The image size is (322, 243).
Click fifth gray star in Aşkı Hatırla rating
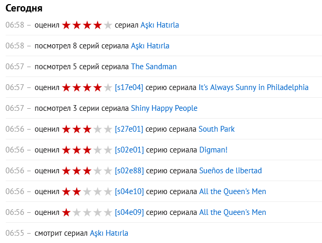pyautogui.click(x=108, y=25)
